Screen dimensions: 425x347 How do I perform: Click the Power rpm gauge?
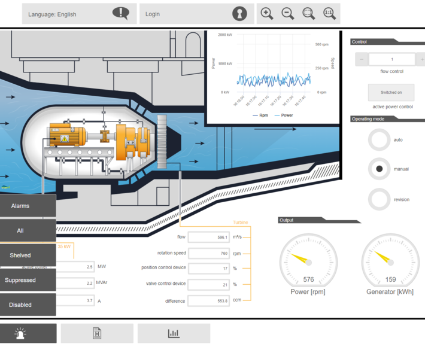308,261
